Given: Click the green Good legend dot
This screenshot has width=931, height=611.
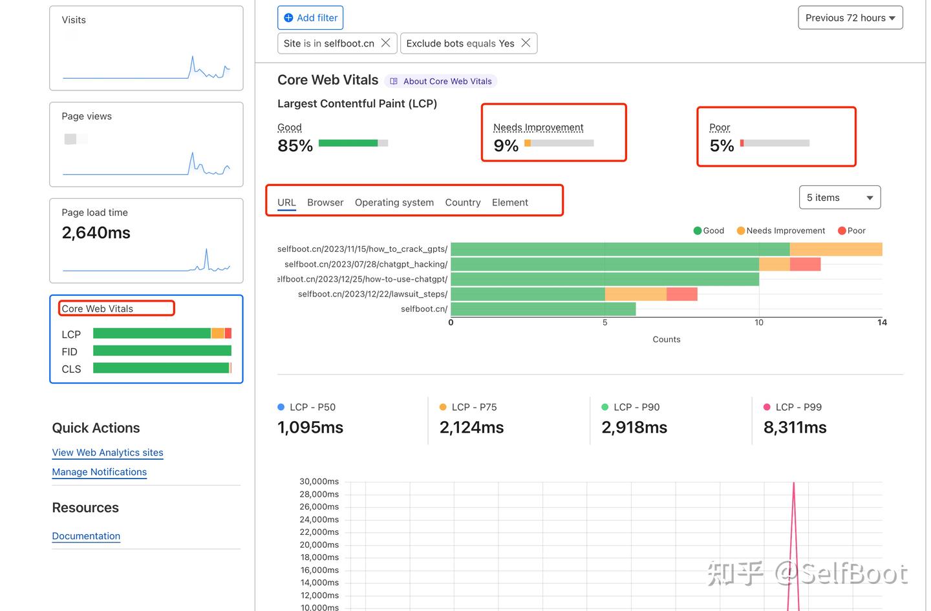Looking at the screenshot, I should point(697,231).
